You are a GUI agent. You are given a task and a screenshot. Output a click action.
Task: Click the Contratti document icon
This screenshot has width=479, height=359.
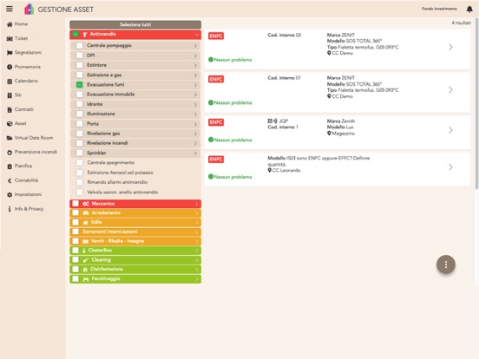(x=10, y=109)
